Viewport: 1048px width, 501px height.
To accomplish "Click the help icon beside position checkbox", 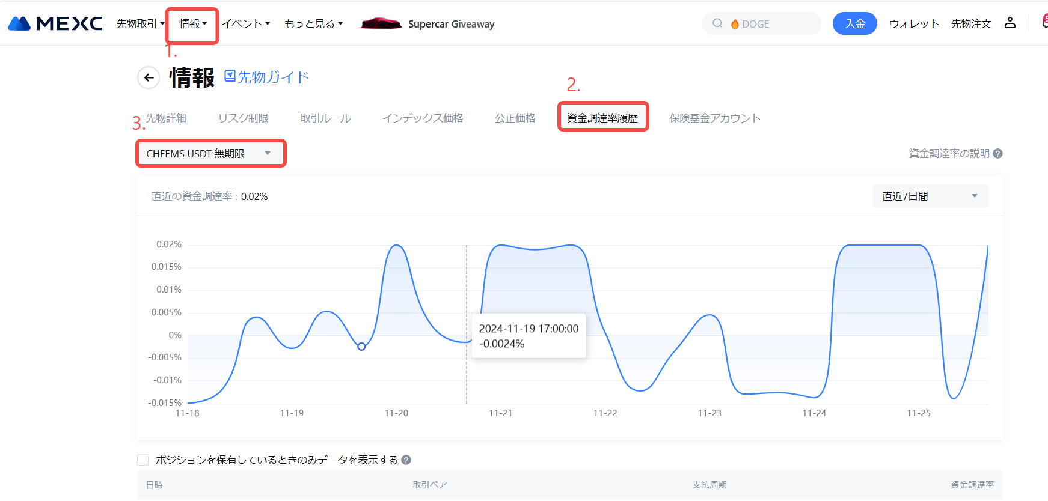I will click(x=406, y=460).
